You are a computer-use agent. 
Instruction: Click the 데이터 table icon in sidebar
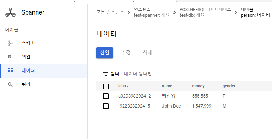point(10,71)
